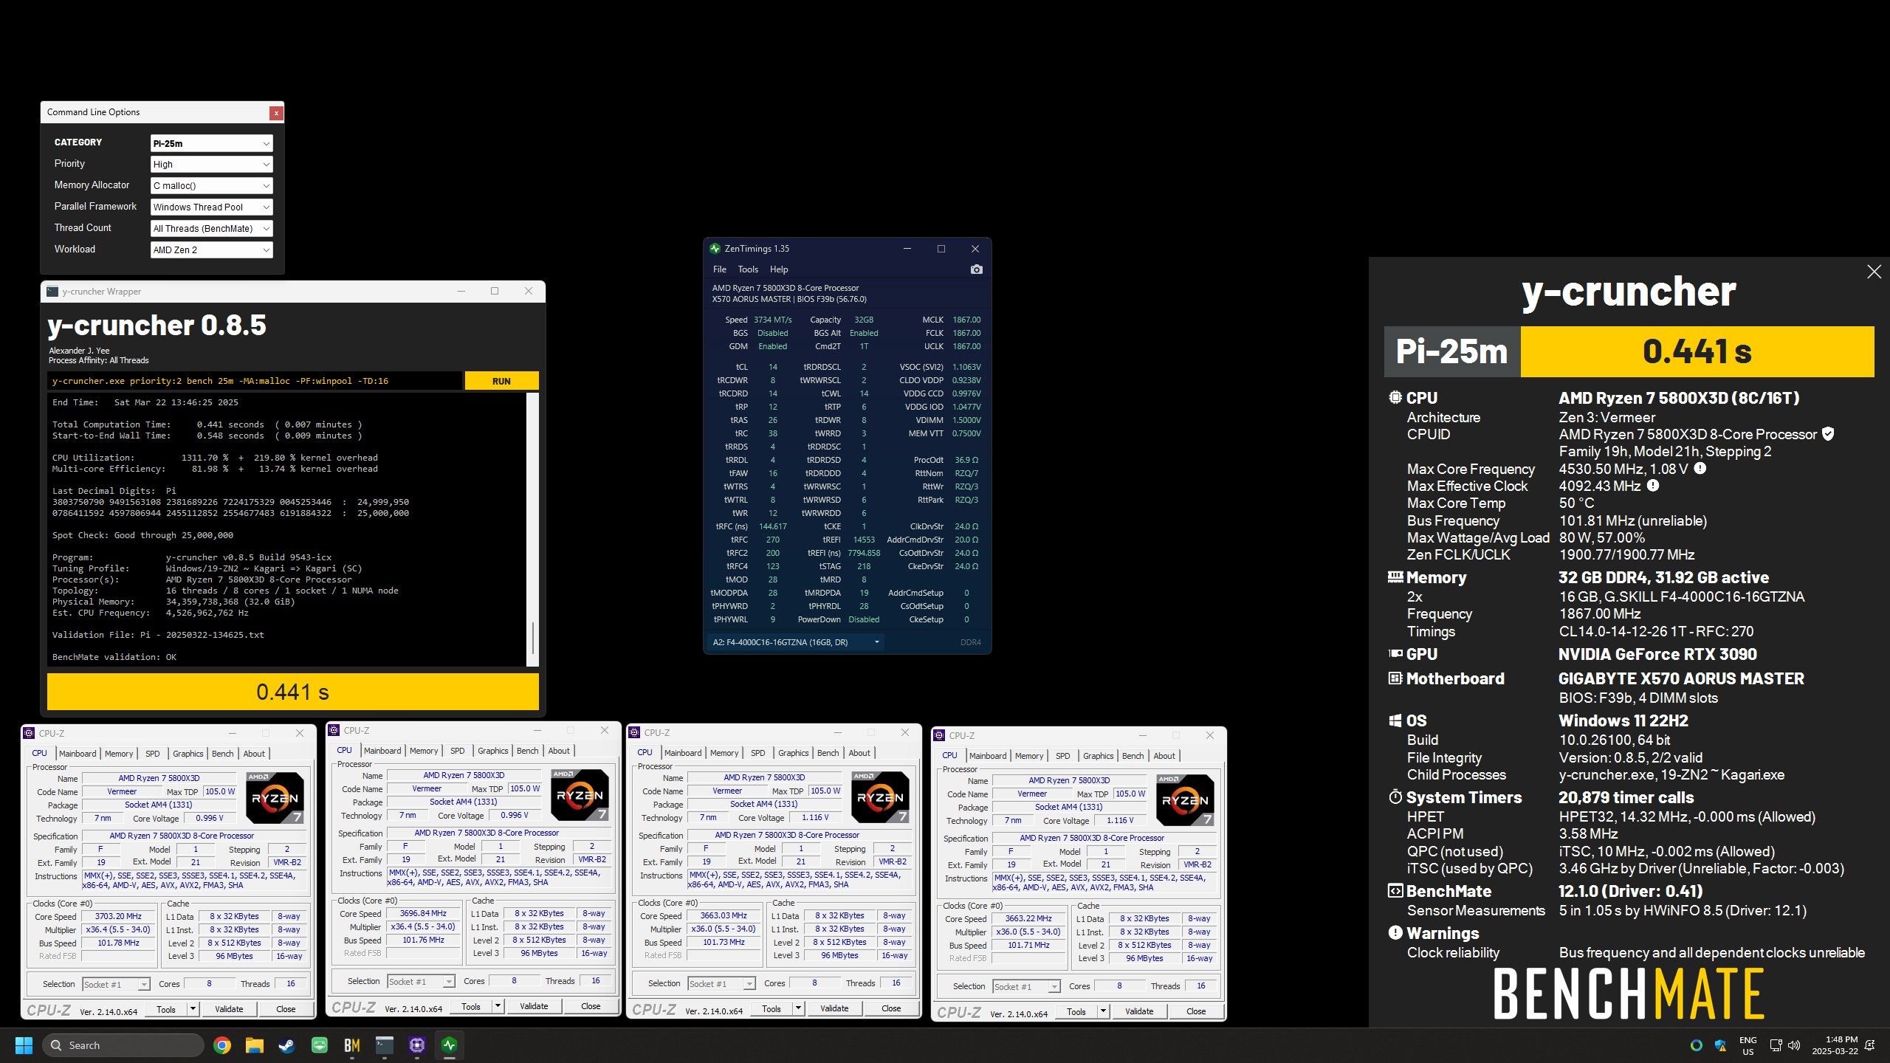This screenshot has width=1890, height=1063.
Task: Click the y-cruncher Wrapper title bar icon
Action: pos(52,292)
